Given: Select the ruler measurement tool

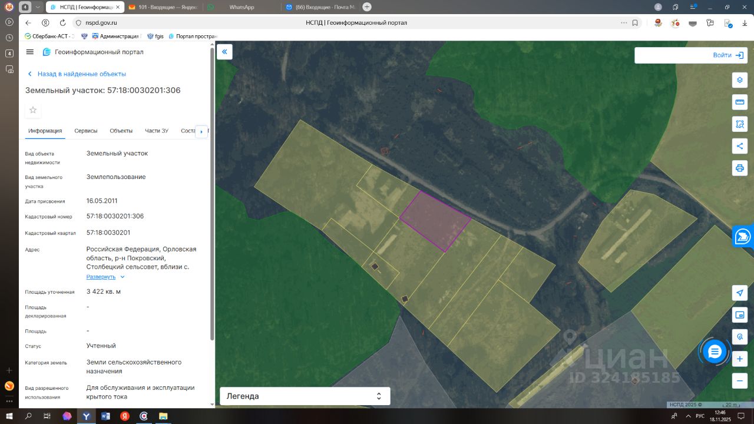Looking at the screenshot, I should click(740, 102).
